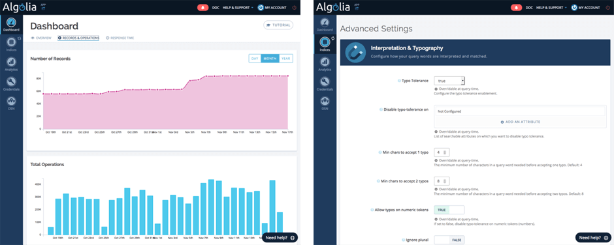Click APP switcher icon in left window header
This screenshot has width=614, height=245.
[x=44, y=7]
